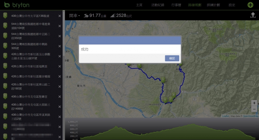Select address 406 北屯區旱溪東路三段2號

[31, 117]
